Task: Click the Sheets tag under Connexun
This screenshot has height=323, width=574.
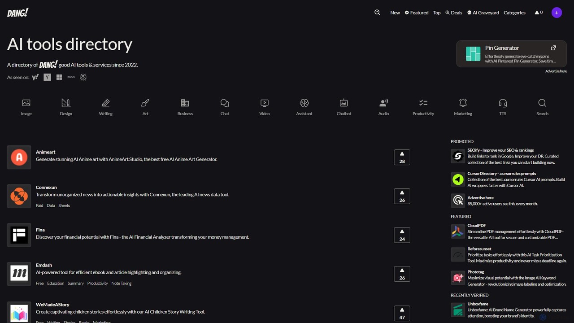Action: 64,205
